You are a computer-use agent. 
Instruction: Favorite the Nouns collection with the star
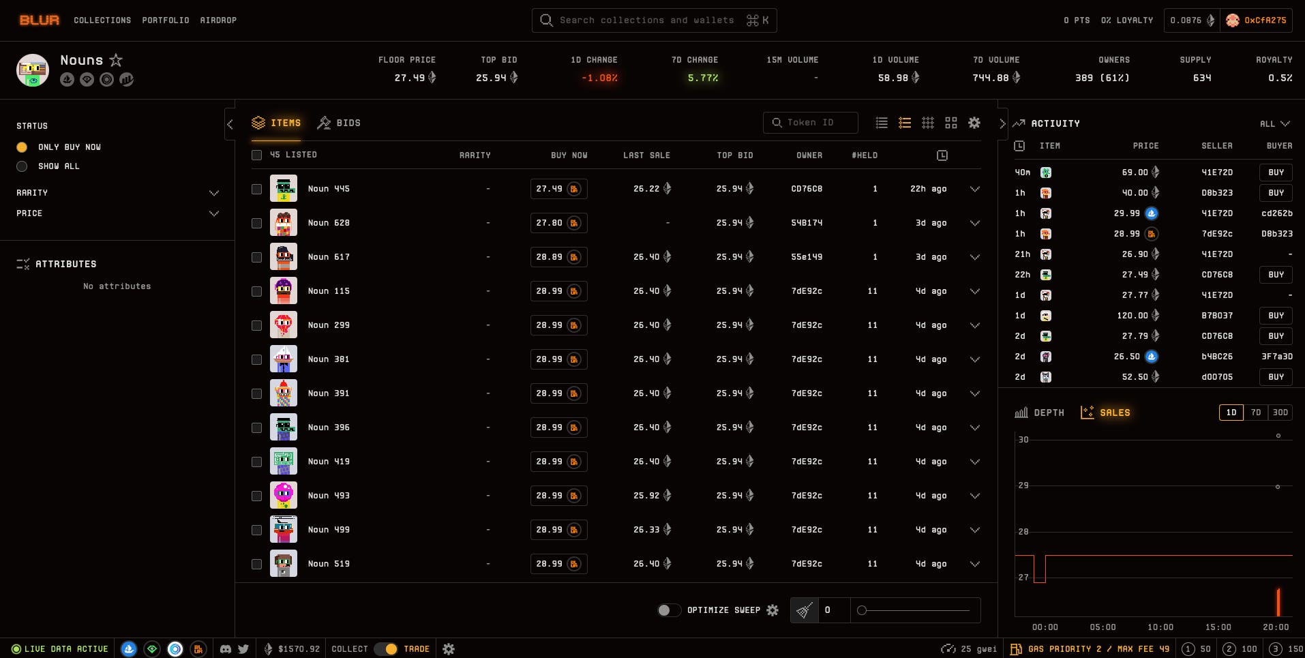click(x=116, y=60)
